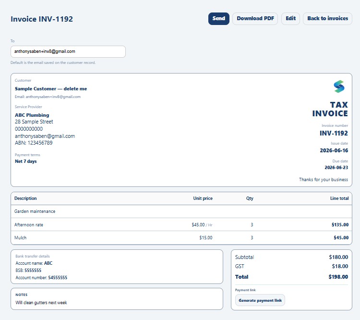Screen dimensions: 360x320
Task: Click the Thanks for your business message
Action: pyautogui.click(x=323, y=180)
